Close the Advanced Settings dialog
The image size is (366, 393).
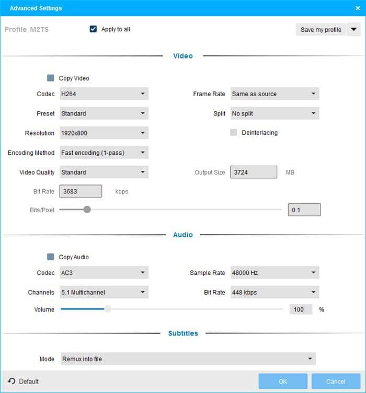pyautogui.click(x=358, y=8)
